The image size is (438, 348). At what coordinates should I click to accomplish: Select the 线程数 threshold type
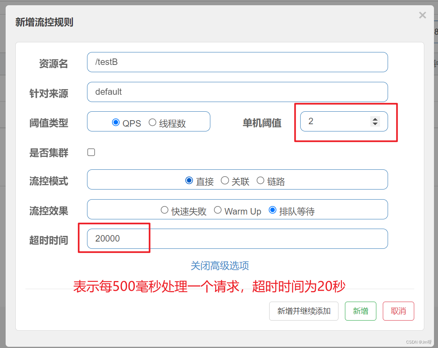coord(152,123)
